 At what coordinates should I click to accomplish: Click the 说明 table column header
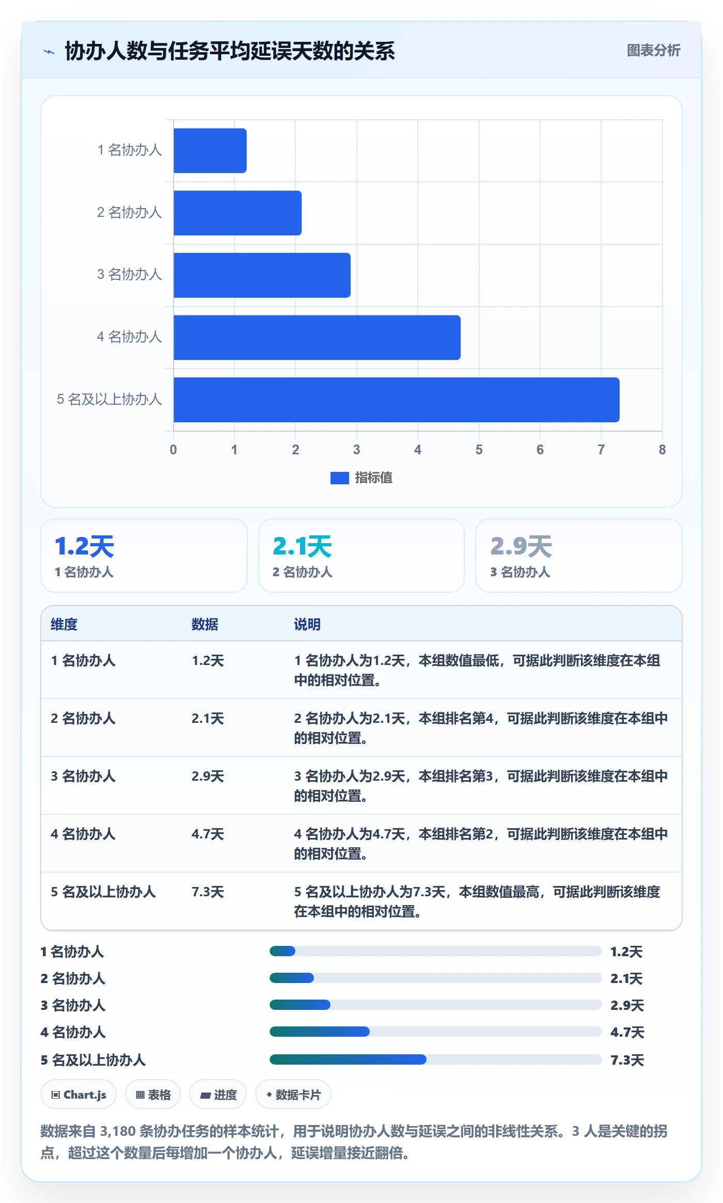tap(307, 624)
